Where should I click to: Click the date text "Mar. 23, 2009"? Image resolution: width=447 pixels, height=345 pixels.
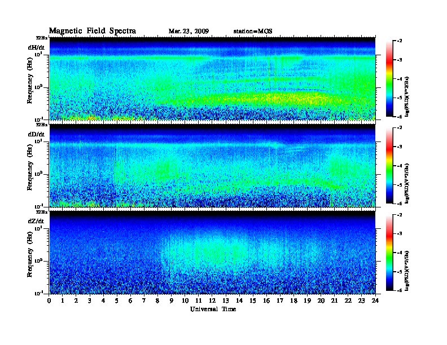(189, 32)
